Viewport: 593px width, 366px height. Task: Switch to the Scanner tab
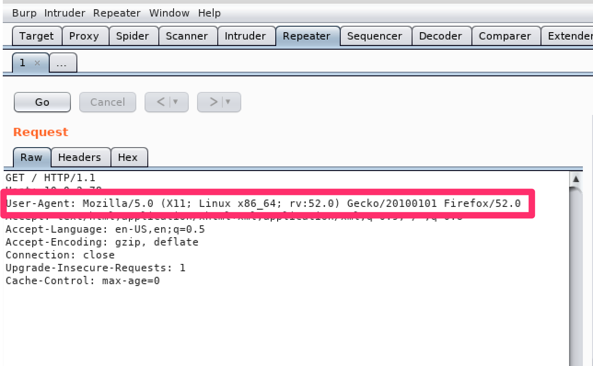coord(187,36)
